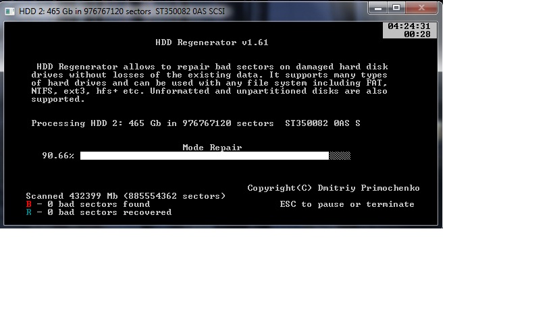The height and width of the screenshot is (310, 553).
Task: Click the cyan 'R' recovered sectors marker
Action: tap(29, 212)
